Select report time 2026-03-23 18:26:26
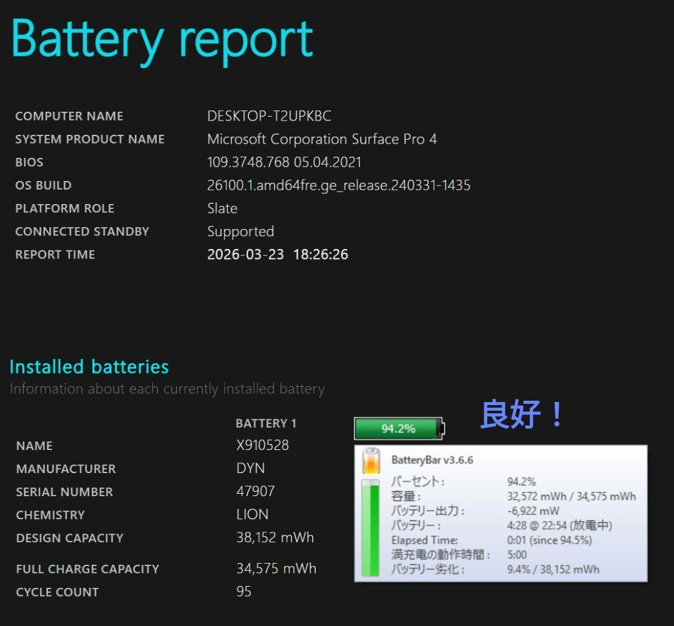 pos(278,255)
